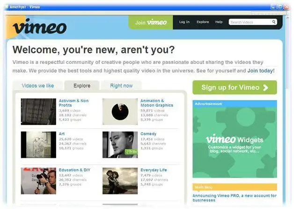Click 5,423 groups under Activism

tap(70, 120)
